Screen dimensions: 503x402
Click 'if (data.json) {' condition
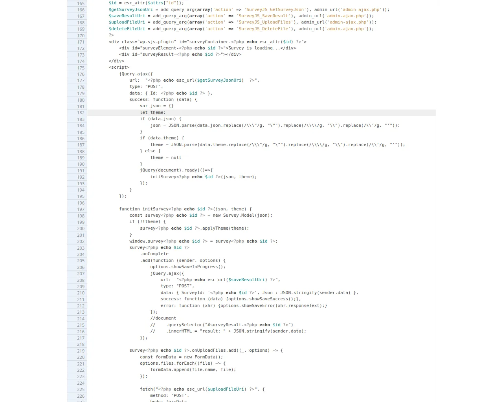click(x=161, y=119)
